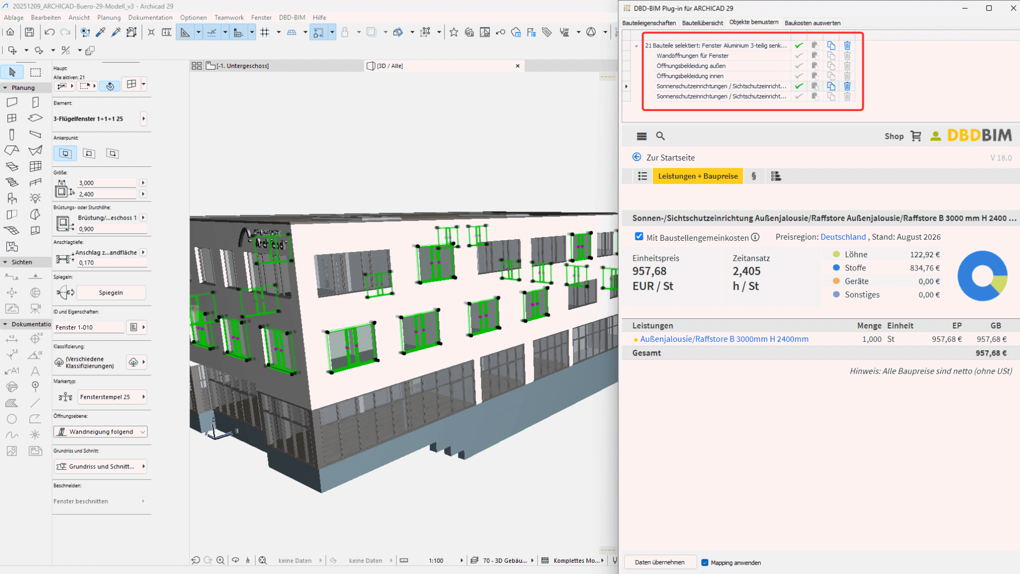Screen dimensions: 1020x574
Task: Click the window width field showing 3,000
Action: [107, 183]
